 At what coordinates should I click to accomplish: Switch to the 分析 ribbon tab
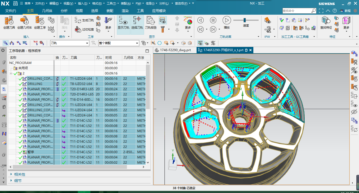pyautogui.click(x=64, y=11)
